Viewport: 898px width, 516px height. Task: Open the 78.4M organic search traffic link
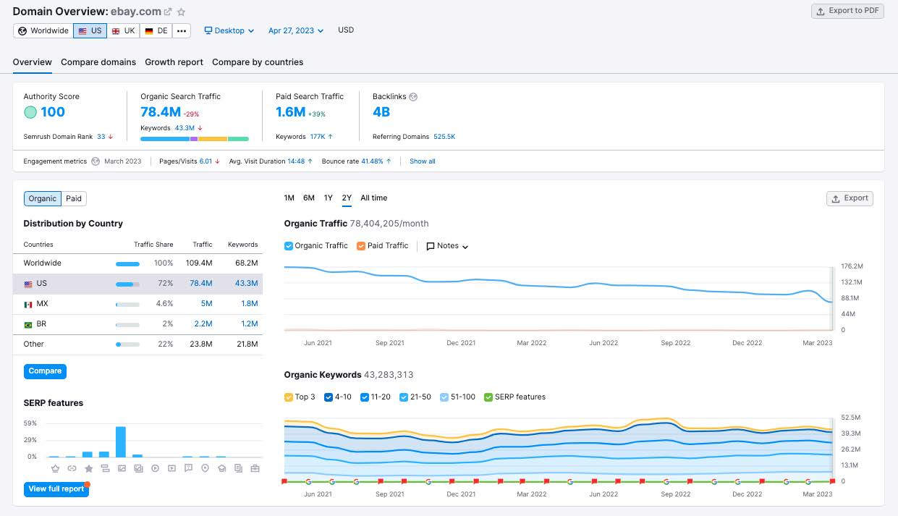click(161, 111)
